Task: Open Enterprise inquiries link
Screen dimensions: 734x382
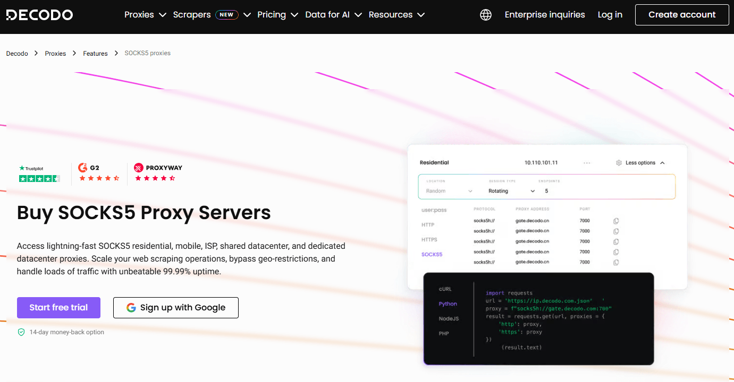Action: pos(545,15)
